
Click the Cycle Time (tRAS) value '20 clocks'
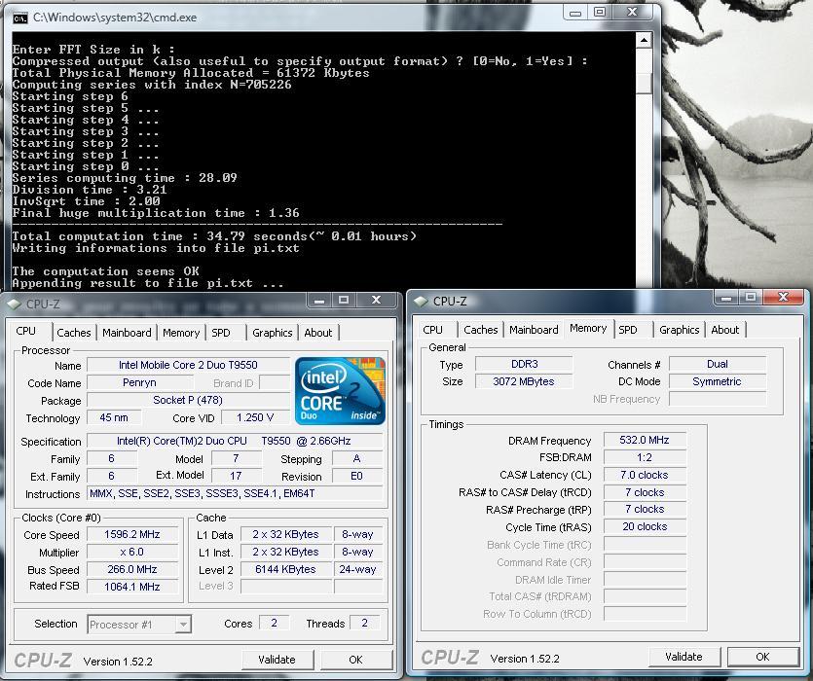[x=645, y=526]
